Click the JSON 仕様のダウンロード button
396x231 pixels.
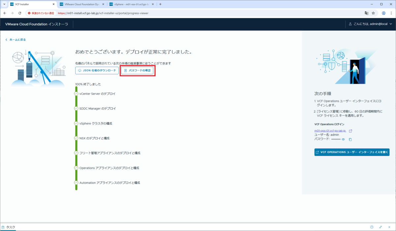click(97, 70)
